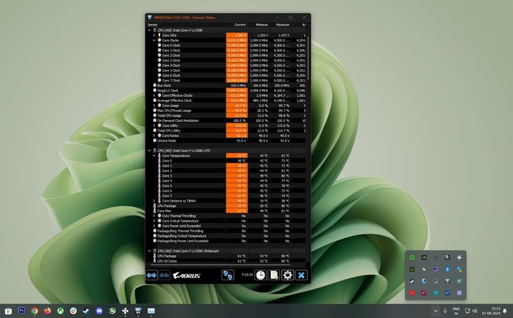Click the collapse columns arrows icon
This screenshot has height=318, width=513.
point(165,275)
